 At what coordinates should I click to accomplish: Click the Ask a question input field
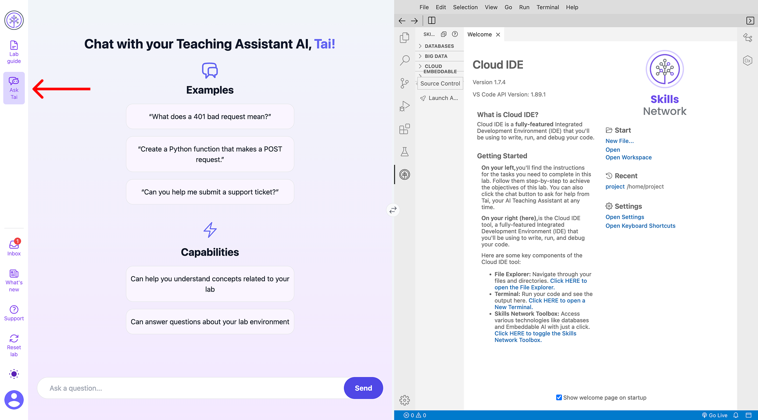click(x=191, y=388)
